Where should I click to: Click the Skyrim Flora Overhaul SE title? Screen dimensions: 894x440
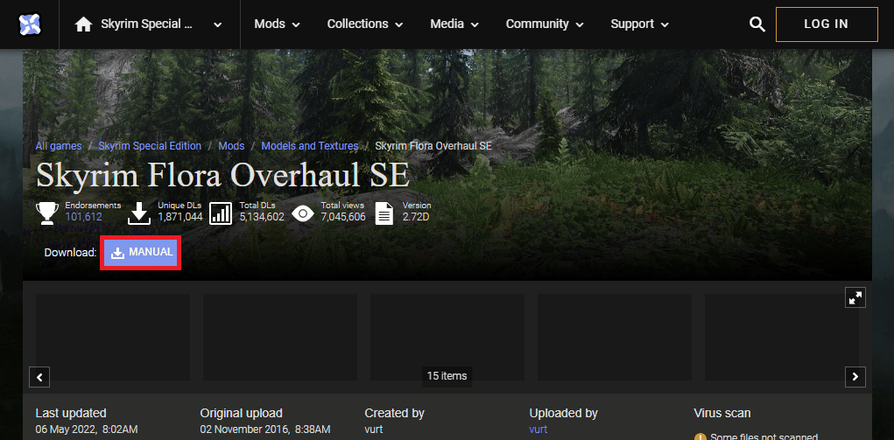[223, 176]
